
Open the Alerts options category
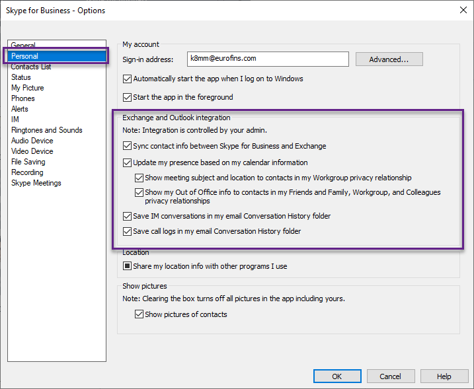point(20,109)
